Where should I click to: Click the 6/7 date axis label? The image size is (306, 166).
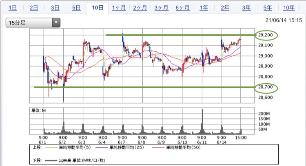(x=122, y=142)
